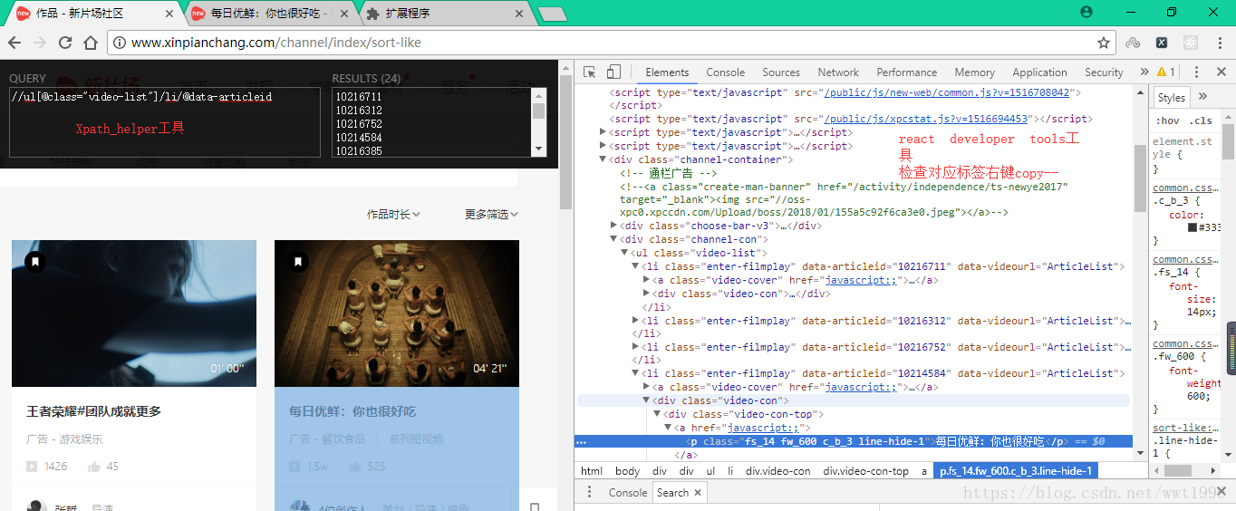Switch to the Elements tab
This screenshot has height=511, width=1236.
point(667,72)
